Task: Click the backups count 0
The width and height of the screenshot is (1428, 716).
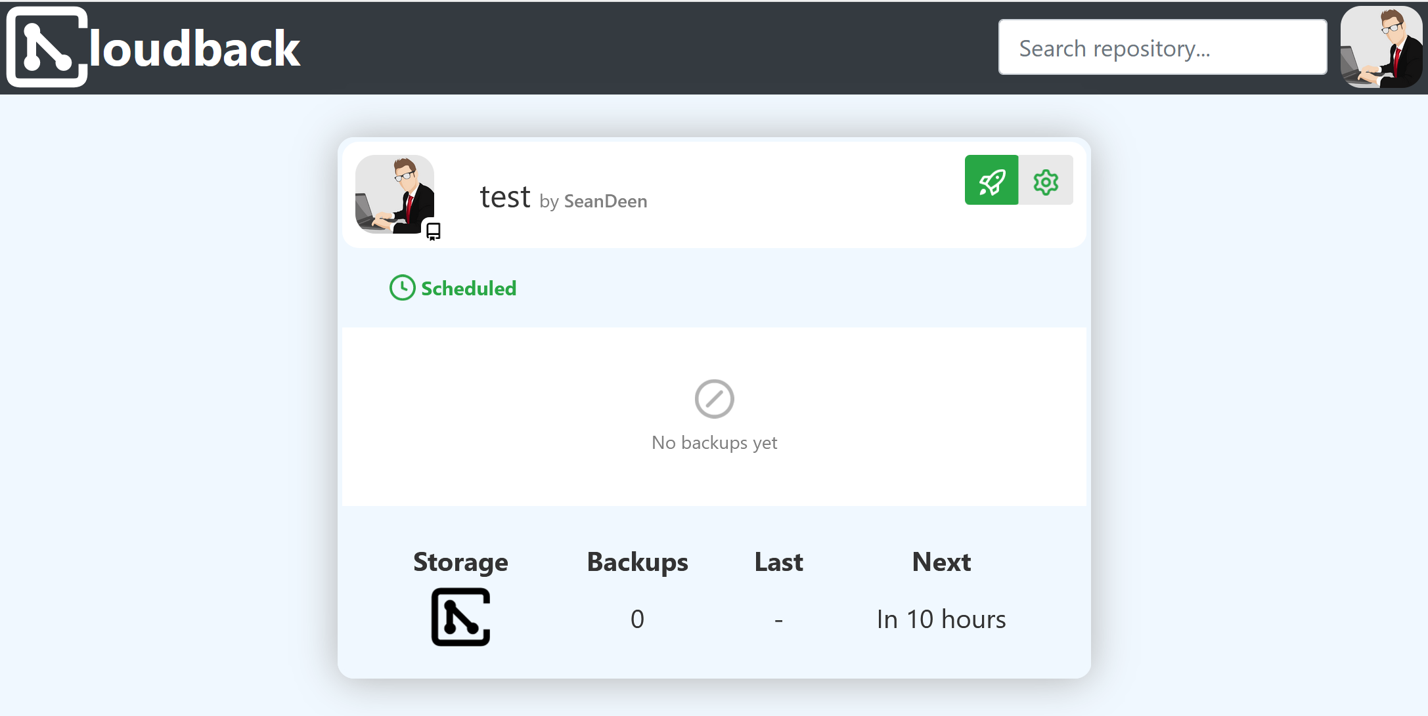Action: [x=637, y=619]
